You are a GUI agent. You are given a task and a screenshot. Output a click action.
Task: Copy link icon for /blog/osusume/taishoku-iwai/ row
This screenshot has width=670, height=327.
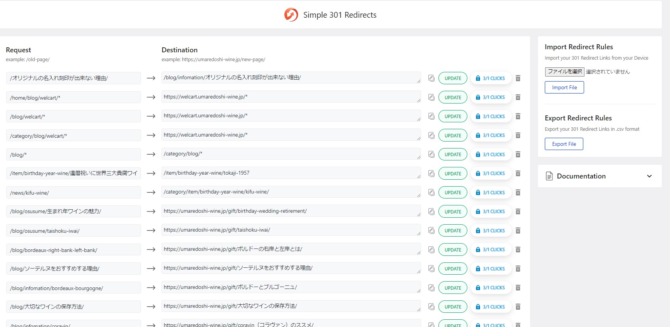[x=432, y=230]
